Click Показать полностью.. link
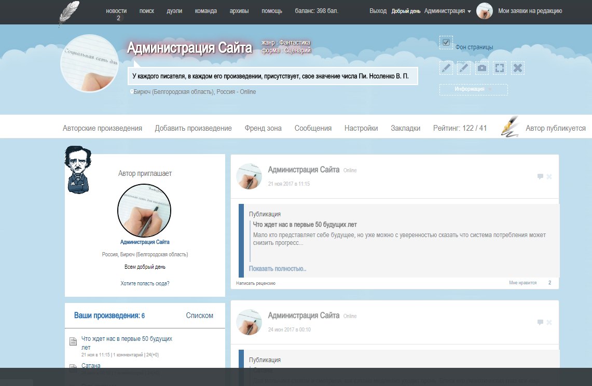592x386 pixels. [x=278, y=269]
